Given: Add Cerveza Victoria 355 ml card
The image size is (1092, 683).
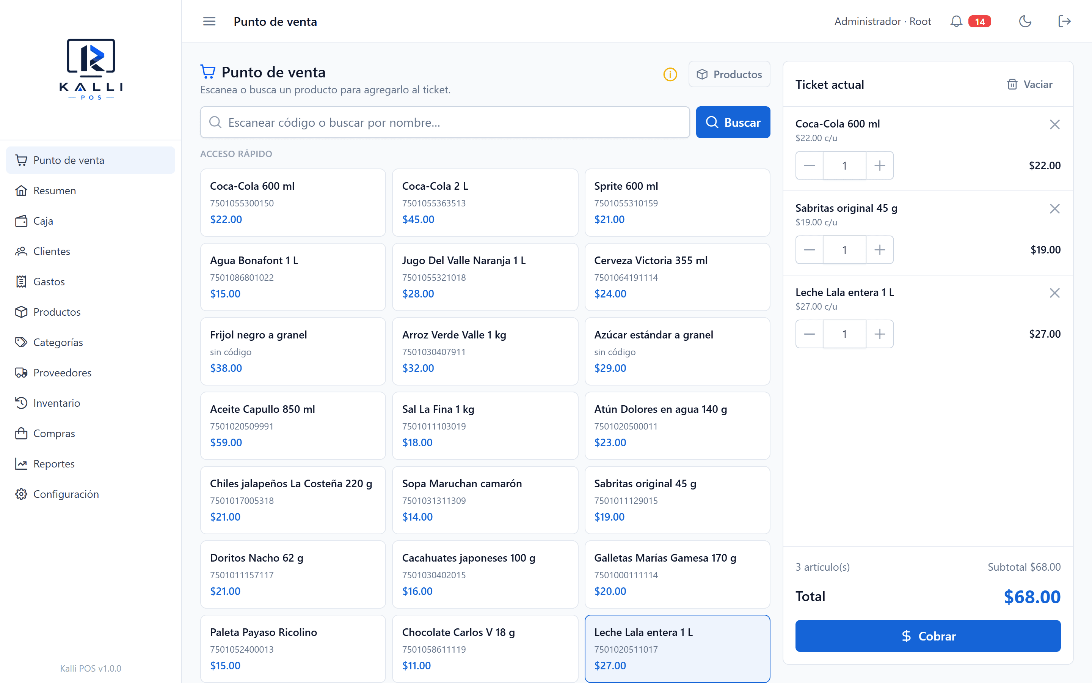Looking at the screenshot, I should (677, 277).
